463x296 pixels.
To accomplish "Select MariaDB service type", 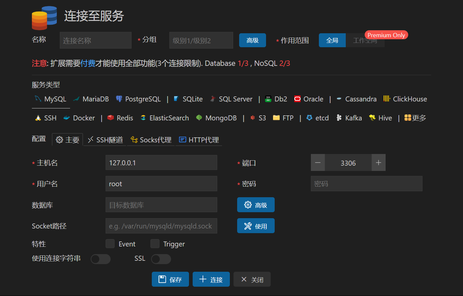I will (91, 99).
